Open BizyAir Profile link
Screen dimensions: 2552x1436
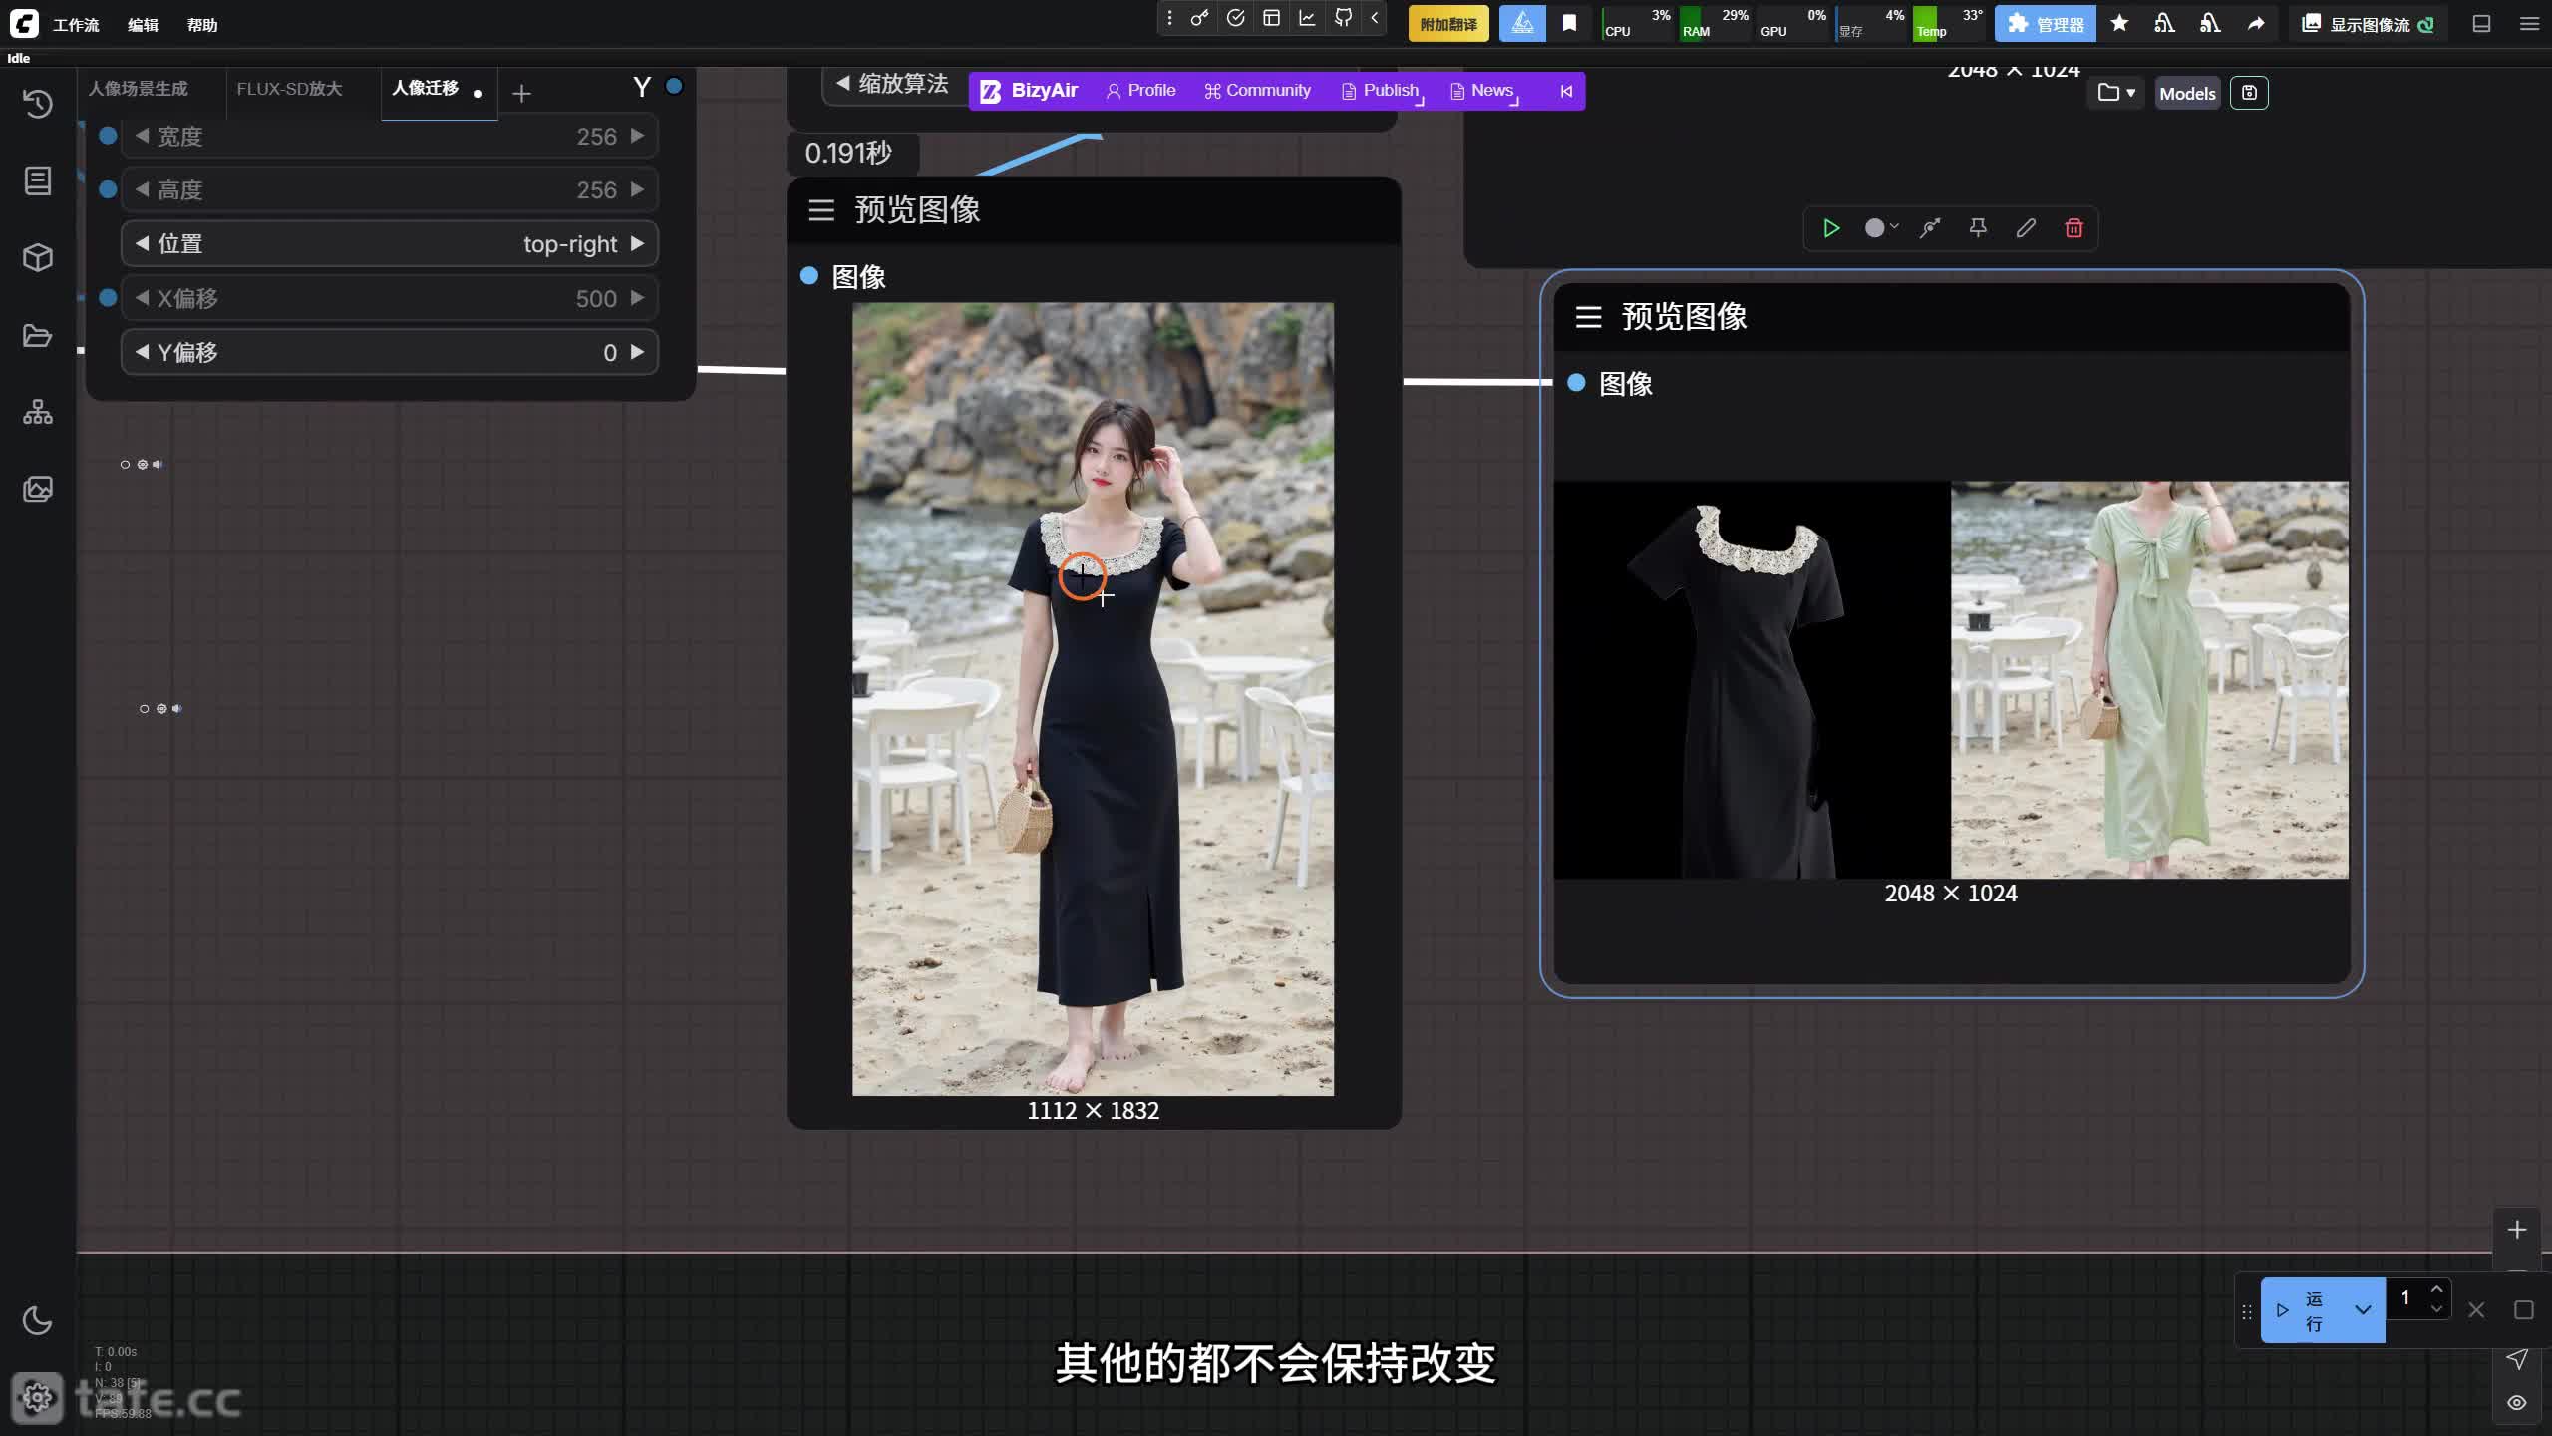[x=1140, y=90]
